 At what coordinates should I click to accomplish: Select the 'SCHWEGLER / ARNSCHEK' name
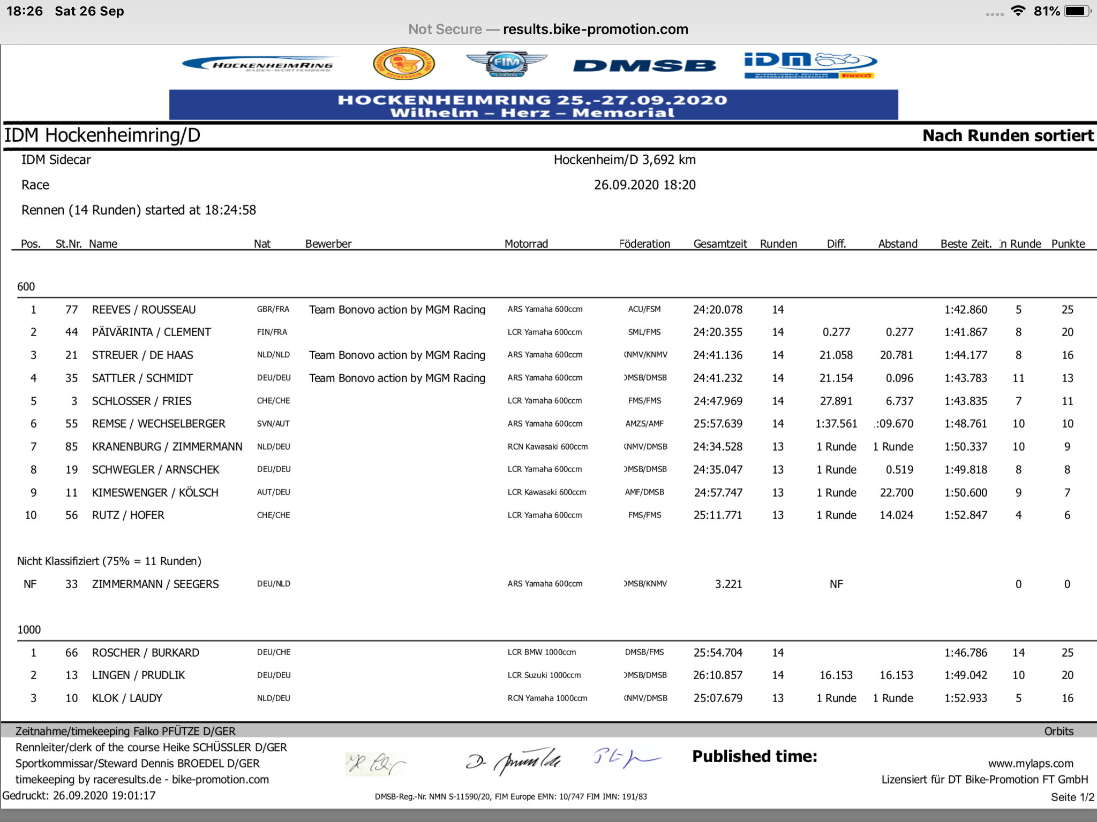pos(155,469)
